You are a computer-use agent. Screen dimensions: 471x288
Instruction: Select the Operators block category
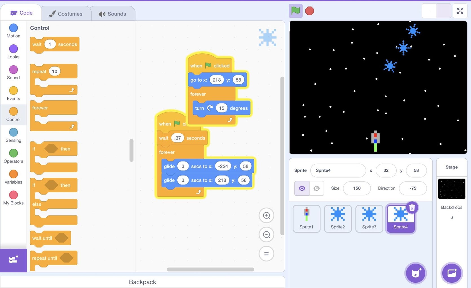tap(13, 156)
